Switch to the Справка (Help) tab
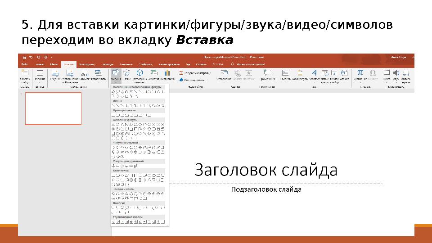Image resolution: width=432 pixels, height=243 pixels. [x=201, y=64]
